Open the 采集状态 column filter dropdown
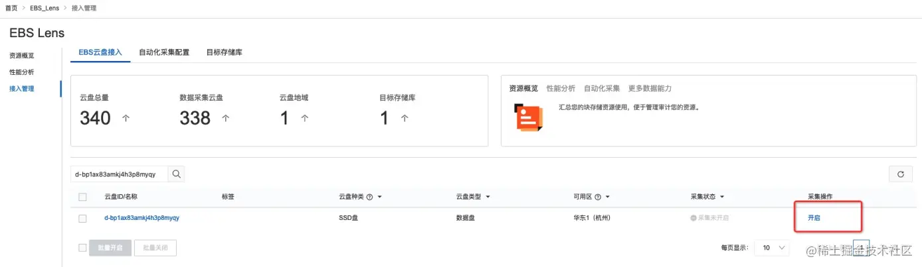 point(722,197)
